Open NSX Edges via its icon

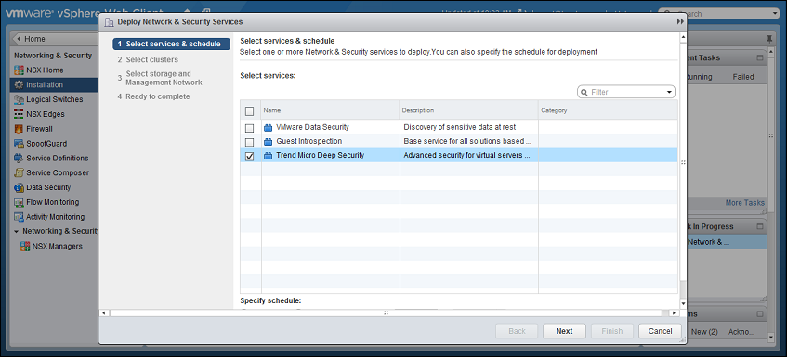click(x=20, y=114)
